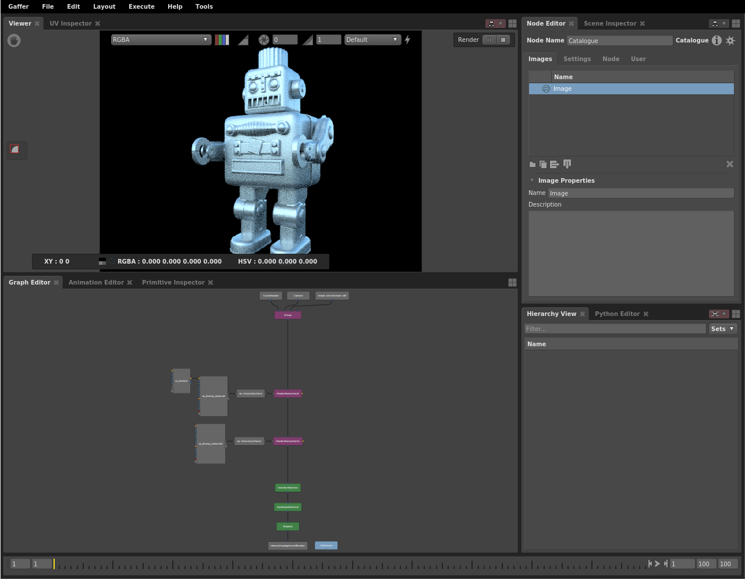
Task: Open the Scene Inspector tab
Action: [610, 23]
